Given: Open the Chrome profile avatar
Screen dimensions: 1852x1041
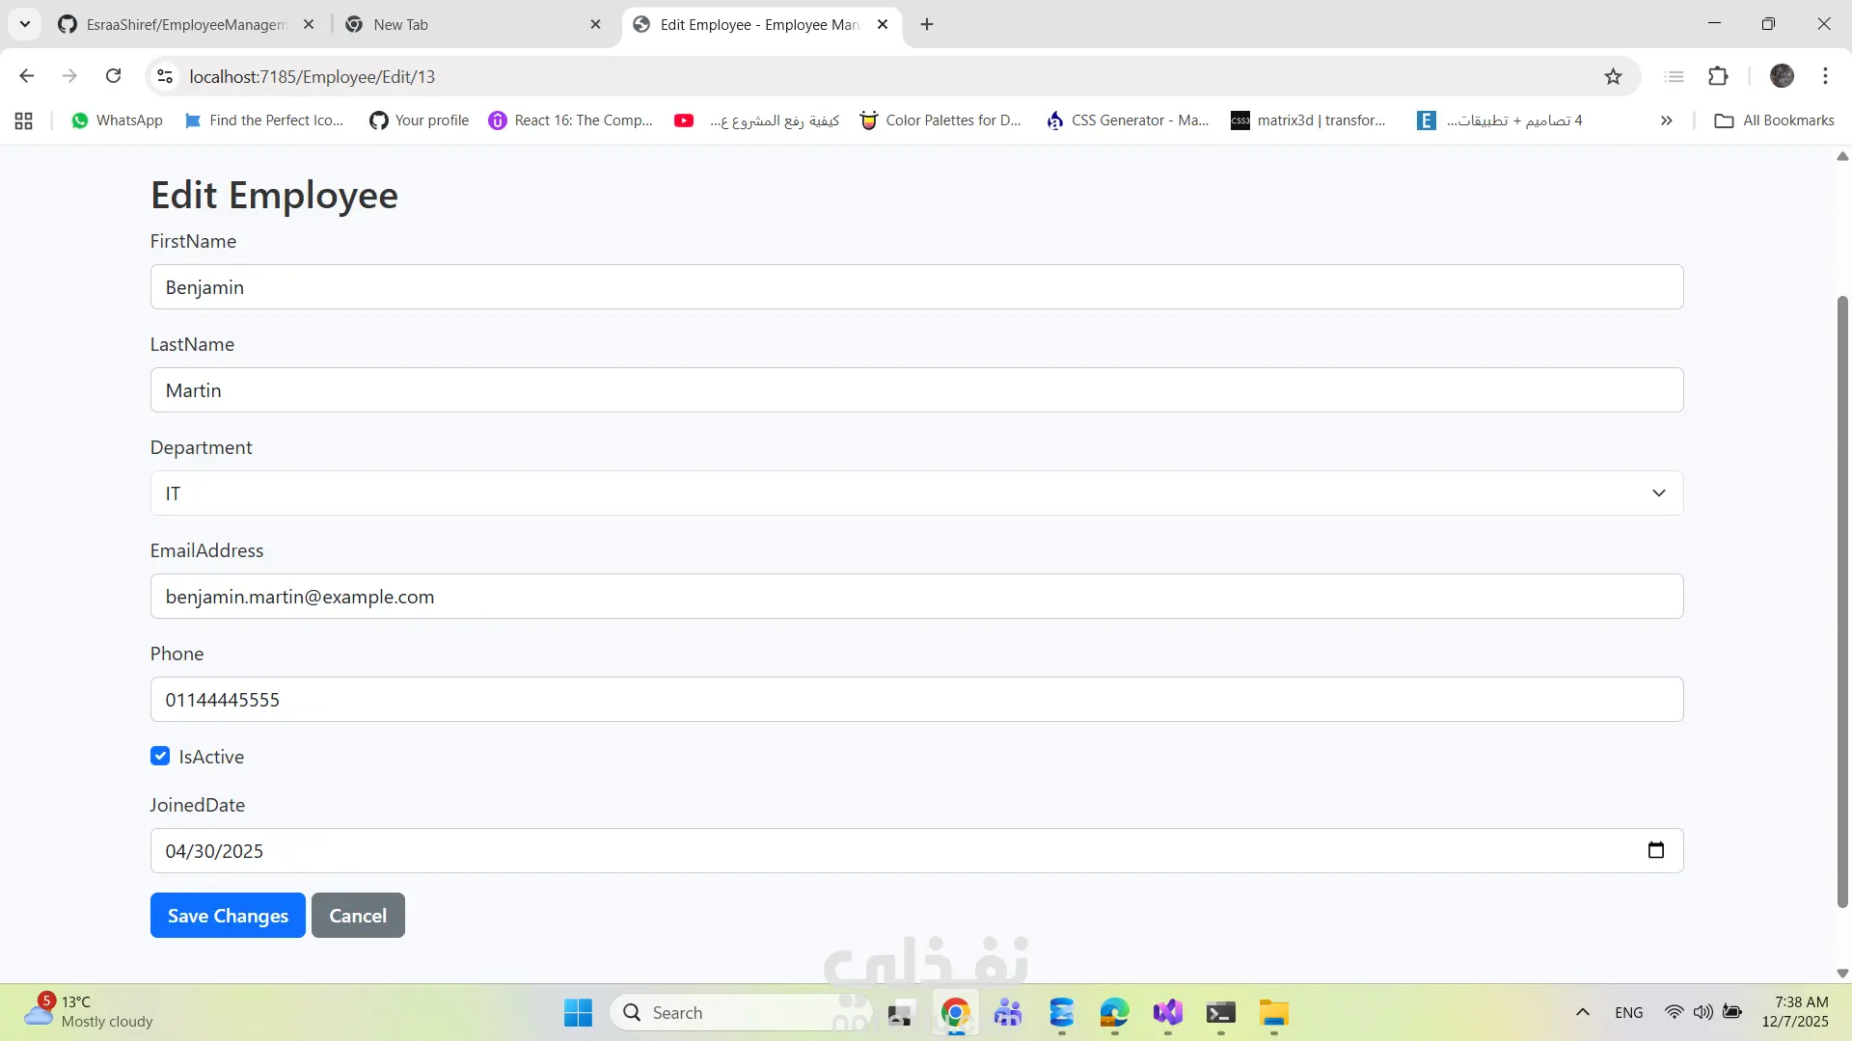Looking at the screenshot, I should point(1782,76).
